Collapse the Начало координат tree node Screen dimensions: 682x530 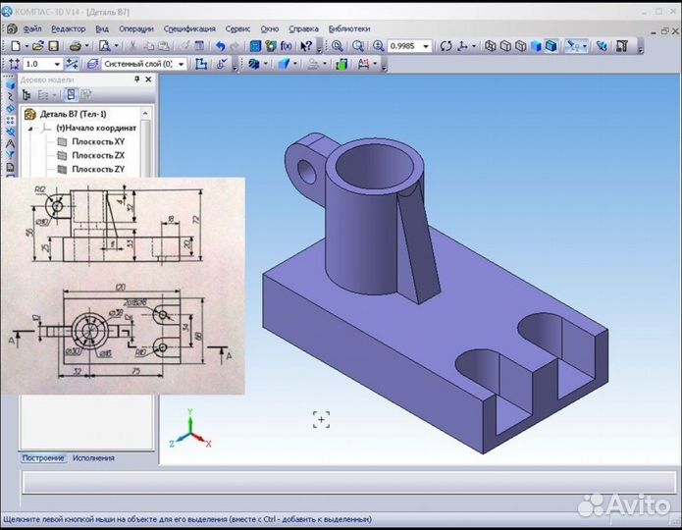click(x=30, y=129)
